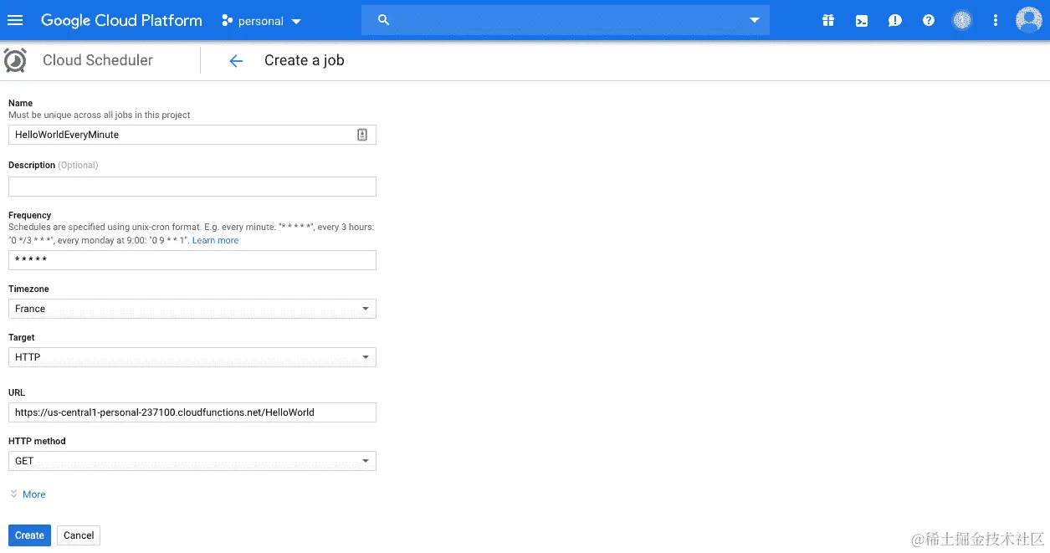This screenshot has width=1050, height=553.
Task: Click the 'Must be unique' hint text
Action: (100, 115)
